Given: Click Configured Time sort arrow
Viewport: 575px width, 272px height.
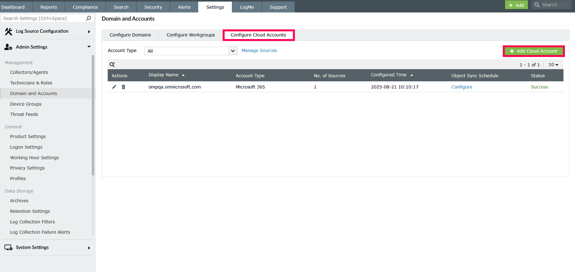Looking at the screenshot, I should [x=412, y=75].
